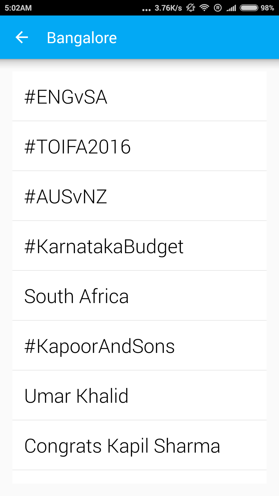Tap the 5:02AM clock

click(18, 8)
